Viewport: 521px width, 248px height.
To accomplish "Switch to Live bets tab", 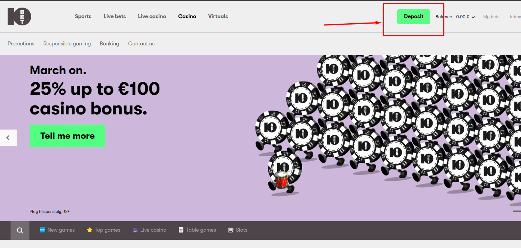I will [x=115, y=16].
